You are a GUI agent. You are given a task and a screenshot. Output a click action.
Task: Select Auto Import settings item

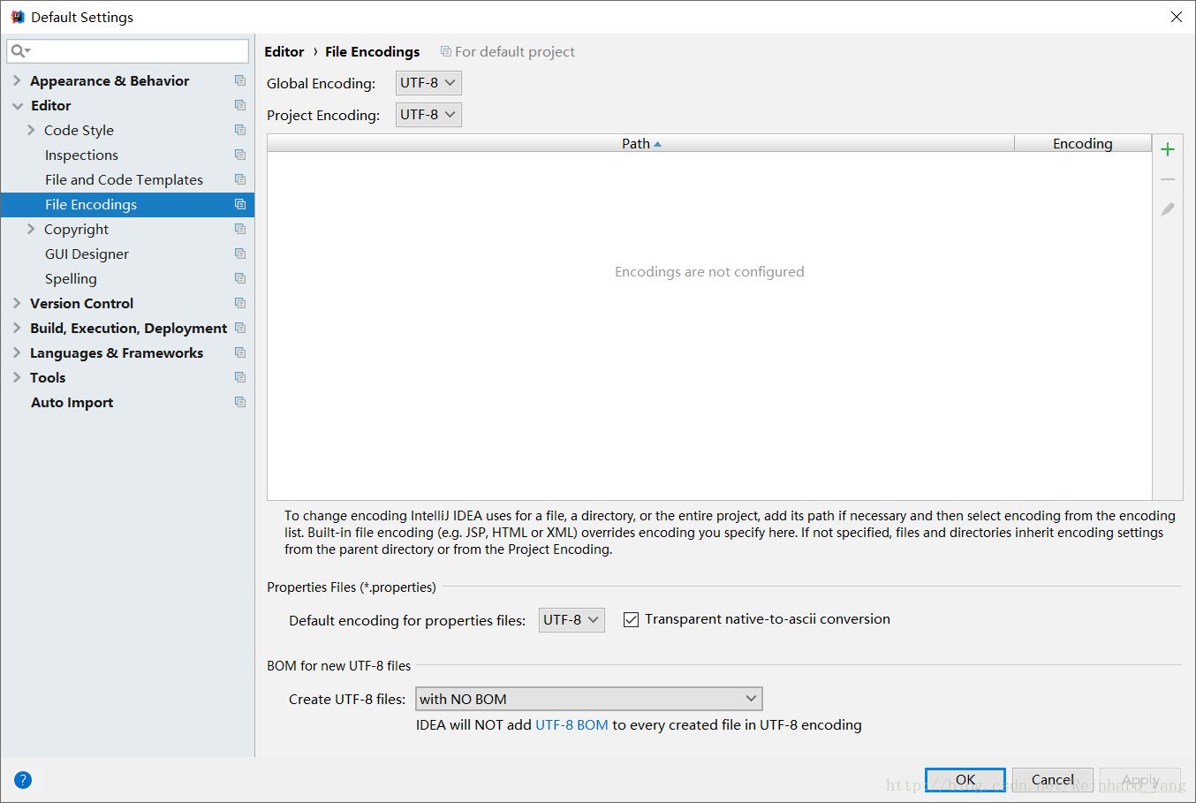[127, 402]
